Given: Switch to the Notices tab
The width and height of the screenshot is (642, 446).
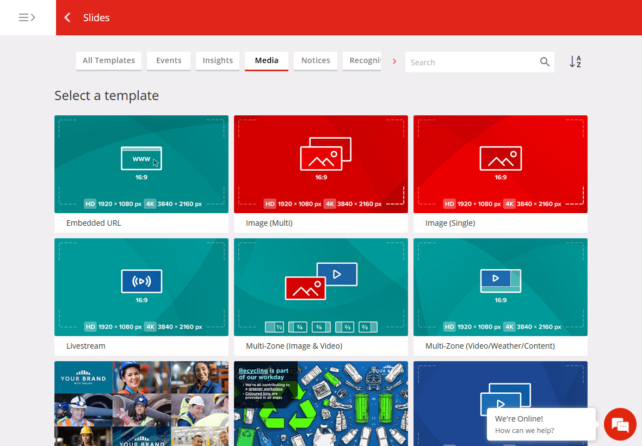Looking at the screenshot, I should point(316,60).
